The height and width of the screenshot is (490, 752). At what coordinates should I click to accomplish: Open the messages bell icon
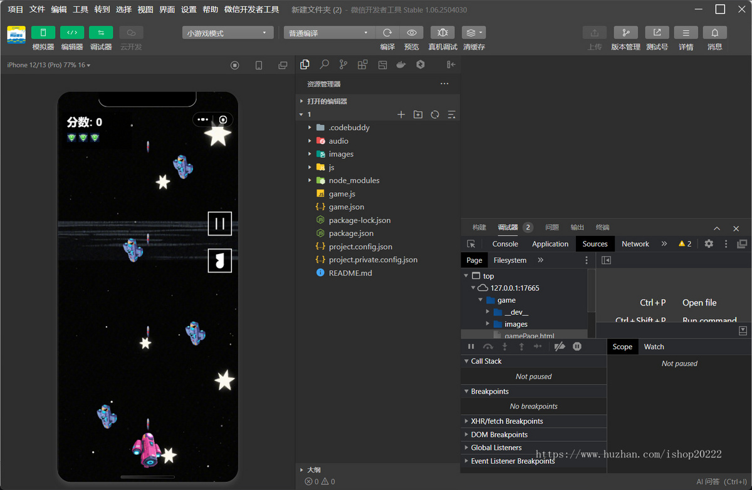(x=715, y=33)
